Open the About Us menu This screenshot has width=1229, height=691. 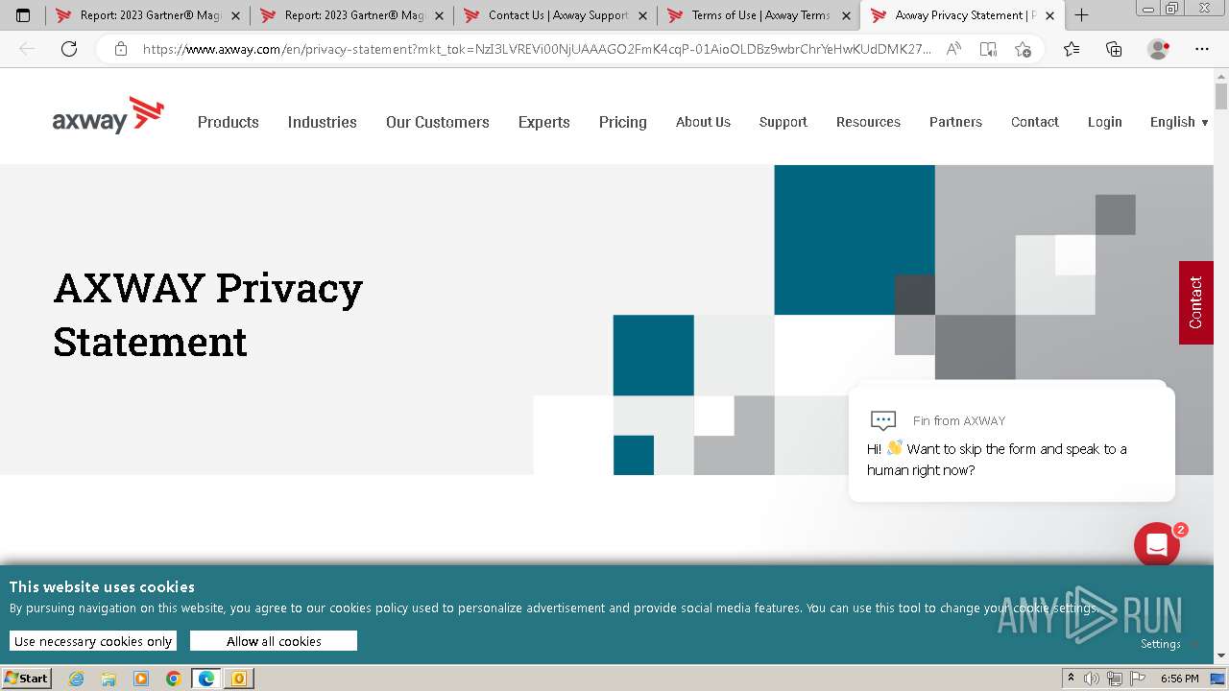(703, 122)
